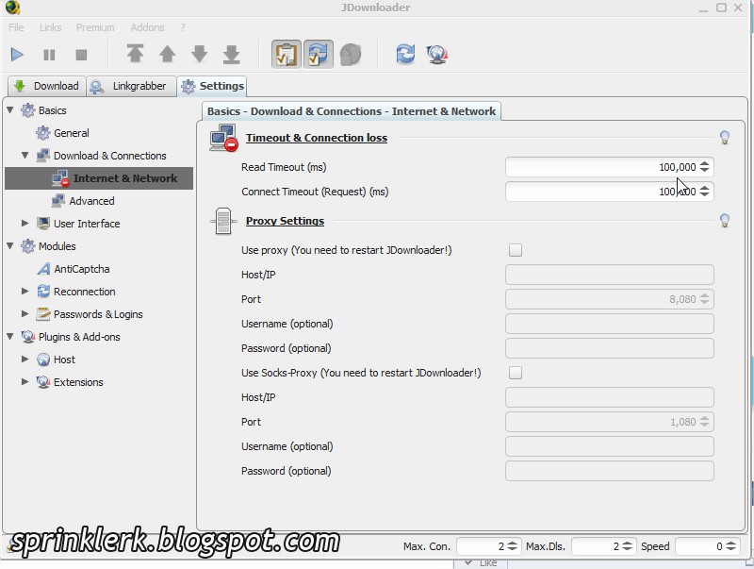Collapse Download & Connections node
754x569 pixels.
pos(25,156)
